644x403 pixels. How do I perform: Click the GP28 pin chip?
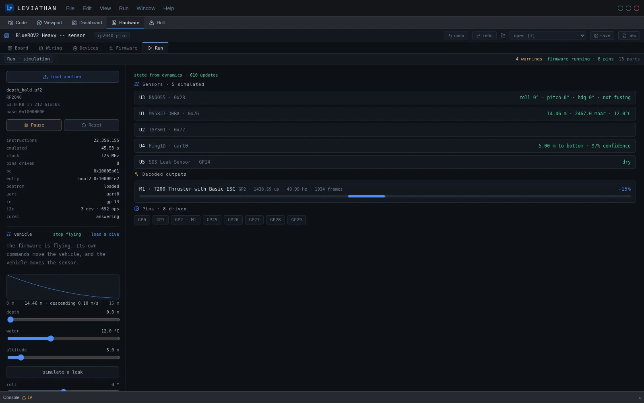point(275,220)
